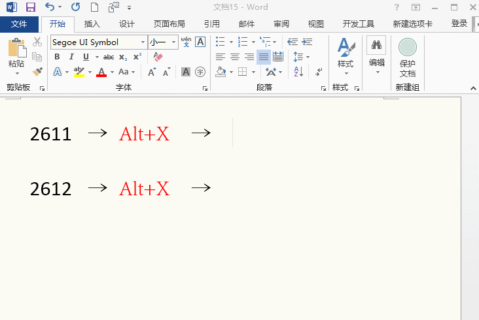Toggle Justify paragraph alignment
Screen dimensions: 479x320
263,57
